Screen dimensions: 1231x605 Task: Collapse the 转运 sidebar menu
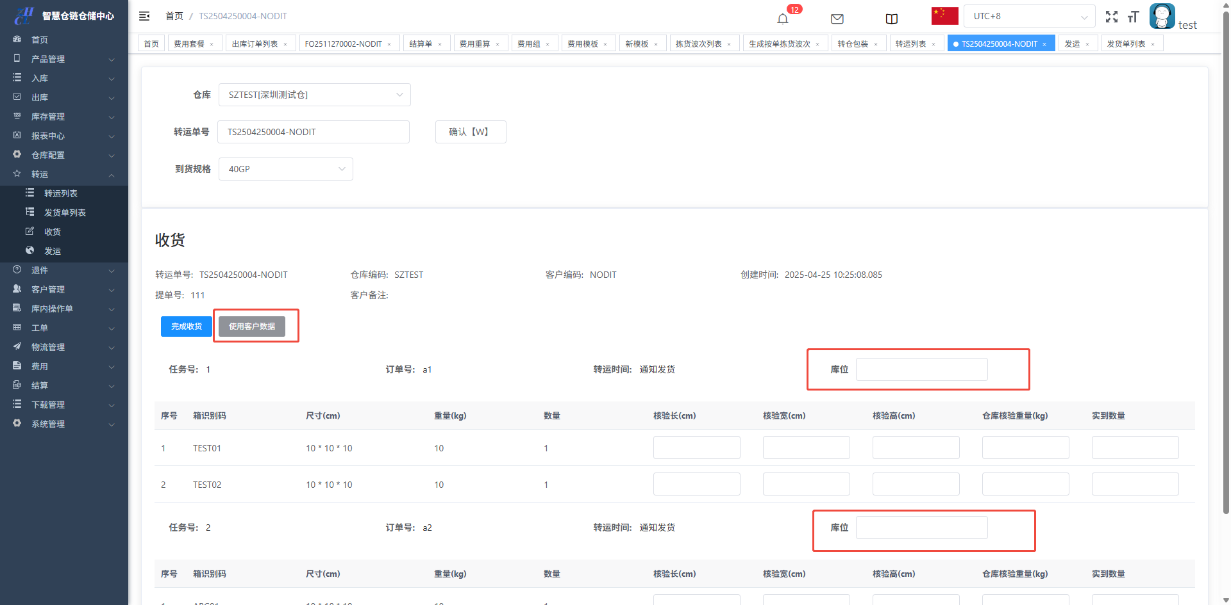[x=64, y=174]
